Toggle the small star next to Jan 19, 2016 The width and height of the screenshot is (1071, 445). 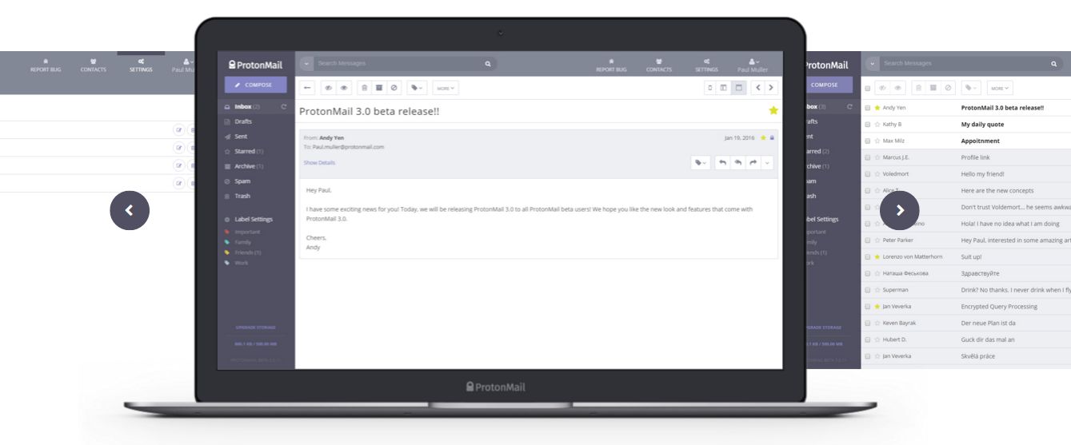[x=763, y=137]
